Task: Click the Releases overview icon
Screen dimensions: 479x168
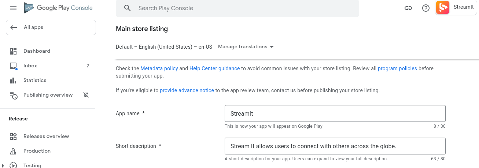Action: click(x=13, y=136)
